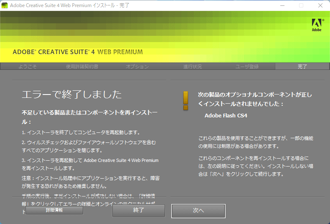Click the 不足している製品 subheading
330x224 pixels.
coord(90,117)
